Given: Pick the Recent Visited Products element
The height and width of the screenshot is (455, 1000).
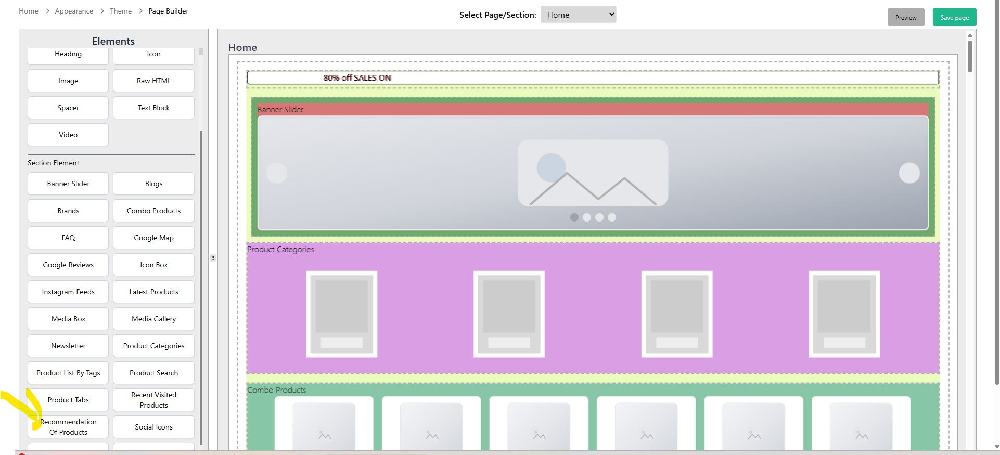Looking at the screenshot, I should click(154, 400).
